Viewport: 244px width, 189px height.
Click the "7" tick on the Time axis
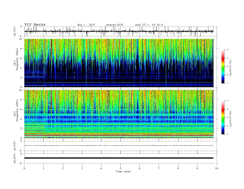[x=159, y=168]
